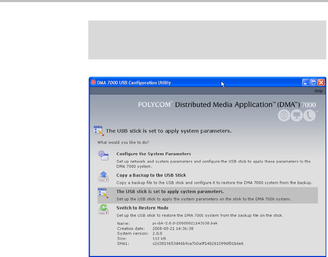Click description 'Copy a backup file to the USB stick'

tap(214, 183)
